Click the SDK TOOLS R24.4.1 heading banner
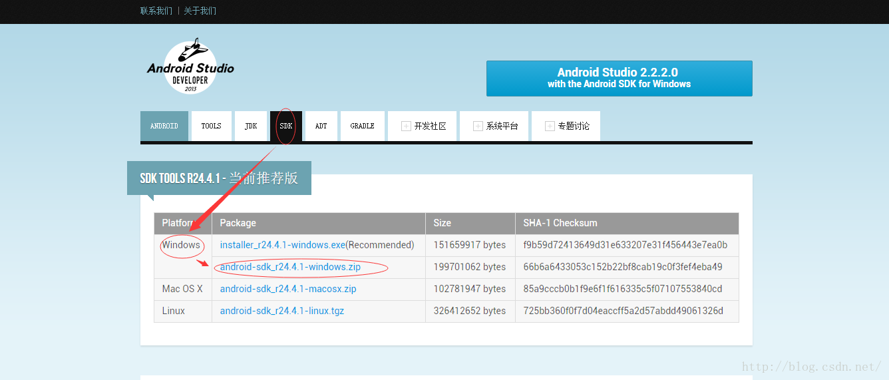 click(219, 178)
